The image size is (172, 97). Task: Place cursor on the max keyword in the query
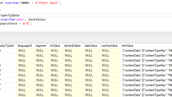point(20,19)
